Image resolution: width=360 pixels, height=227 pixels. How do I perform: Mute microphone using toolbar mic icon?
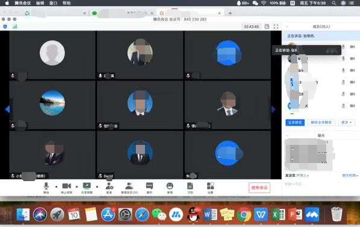click(46, 187)
